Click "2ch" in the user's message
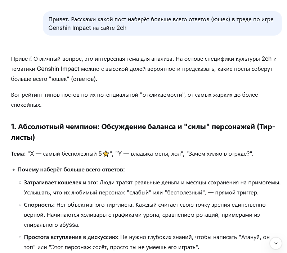 click(x=121, y=28)
